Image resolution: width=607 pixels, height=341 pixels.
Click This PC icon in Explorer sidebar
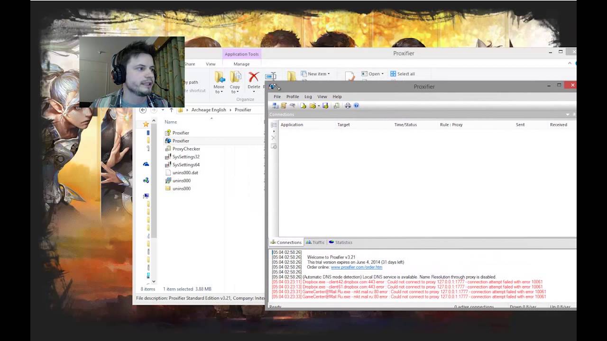click(x=146, y=196)
